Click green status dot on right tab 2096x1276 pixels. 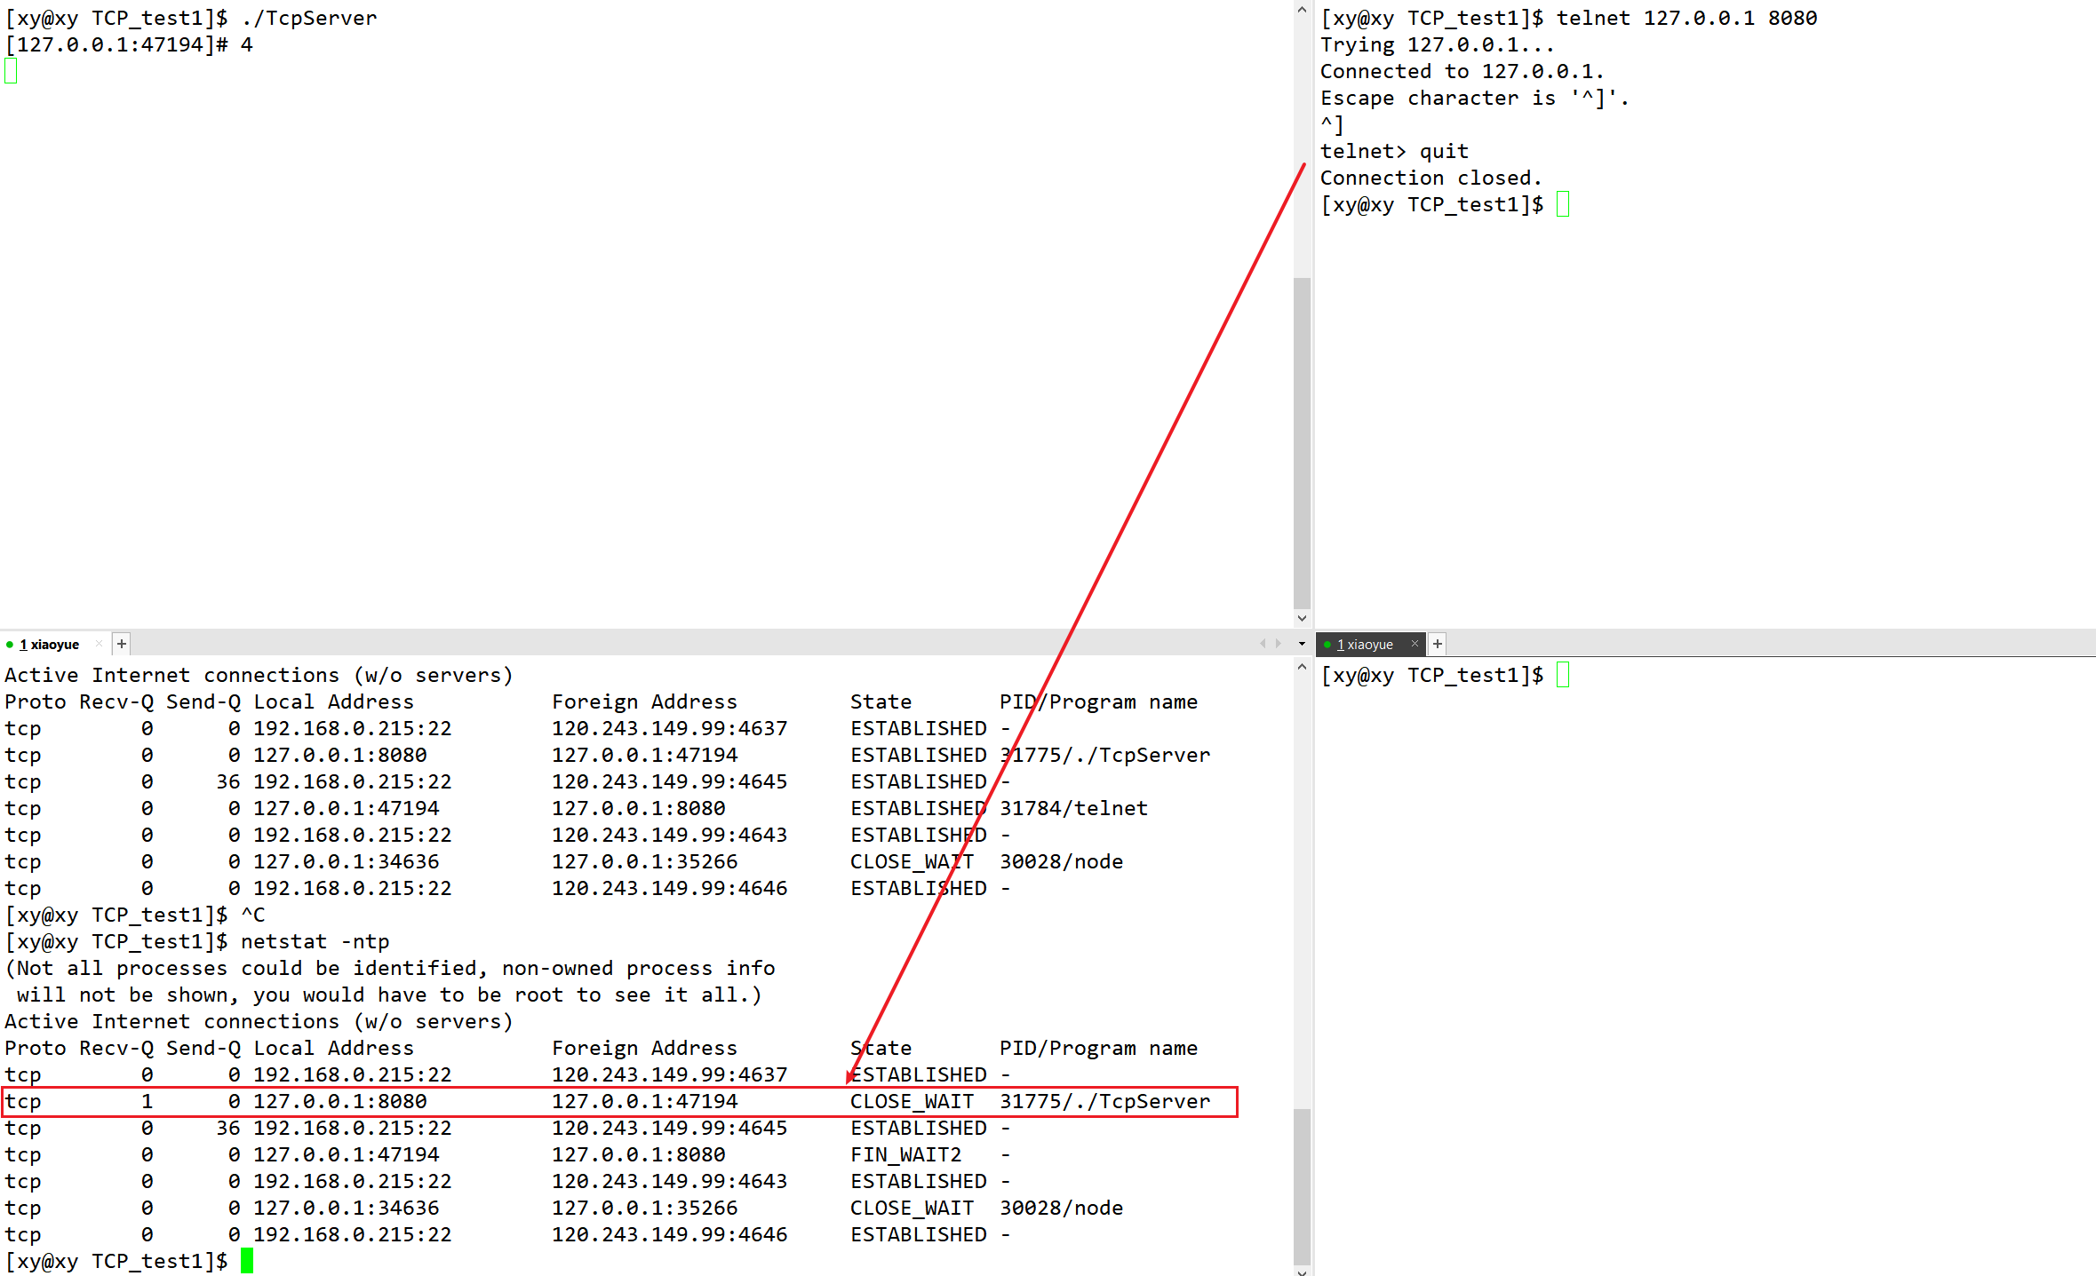[x=1327, y=645]
